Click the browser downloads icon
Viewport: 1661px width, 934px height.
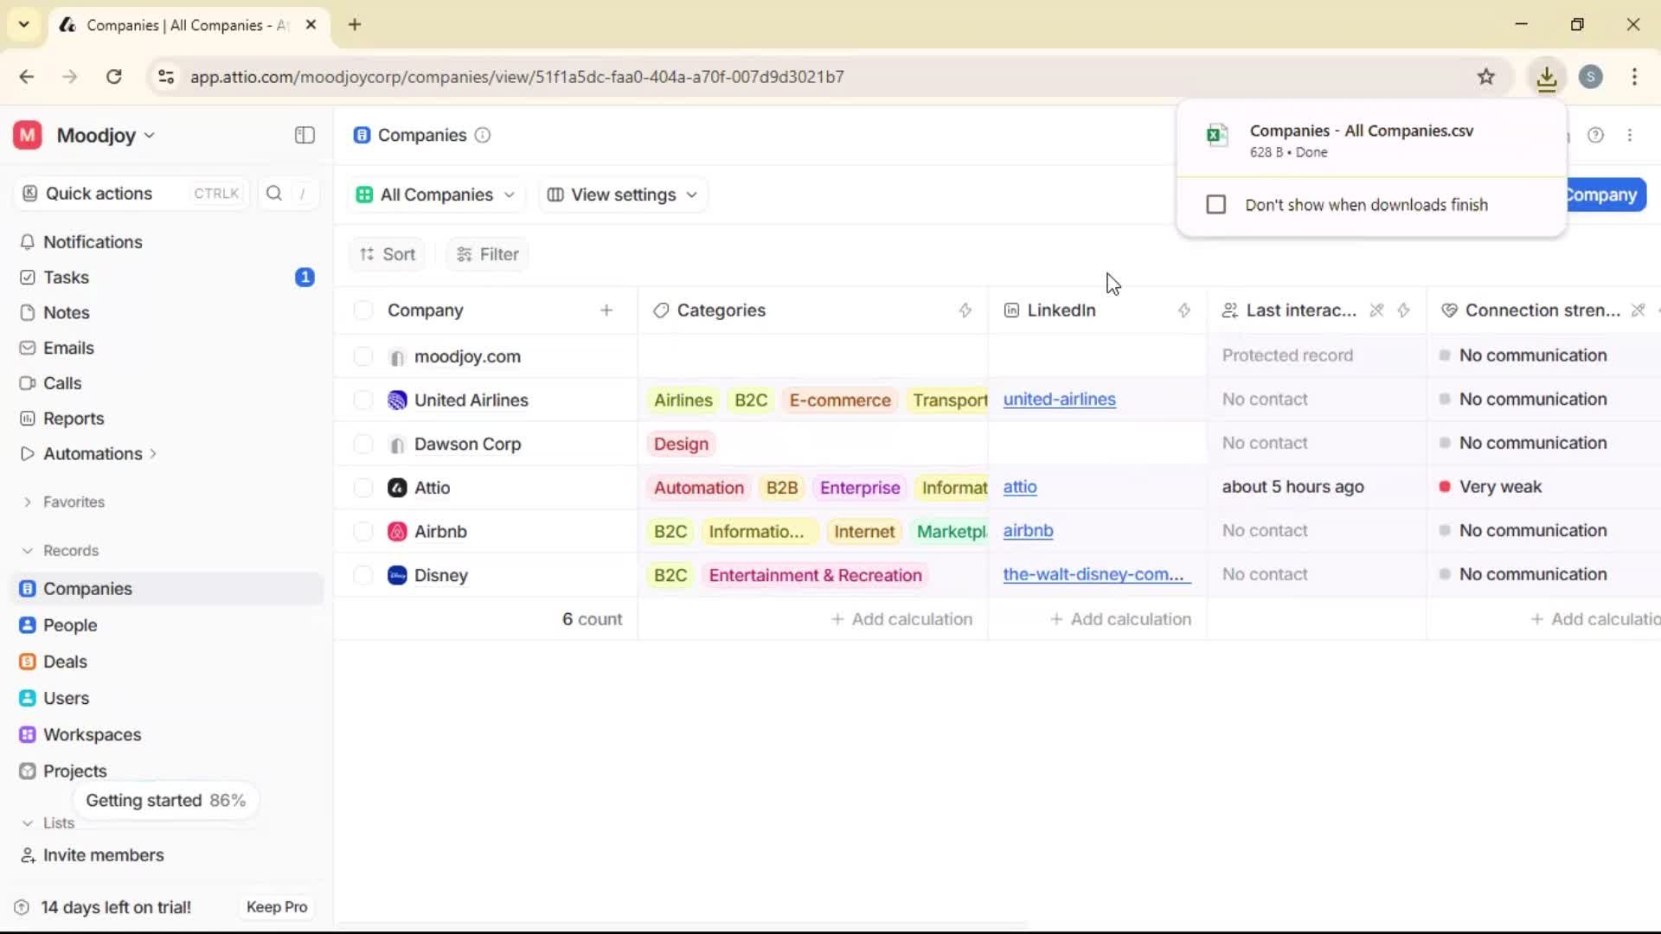1546,77
